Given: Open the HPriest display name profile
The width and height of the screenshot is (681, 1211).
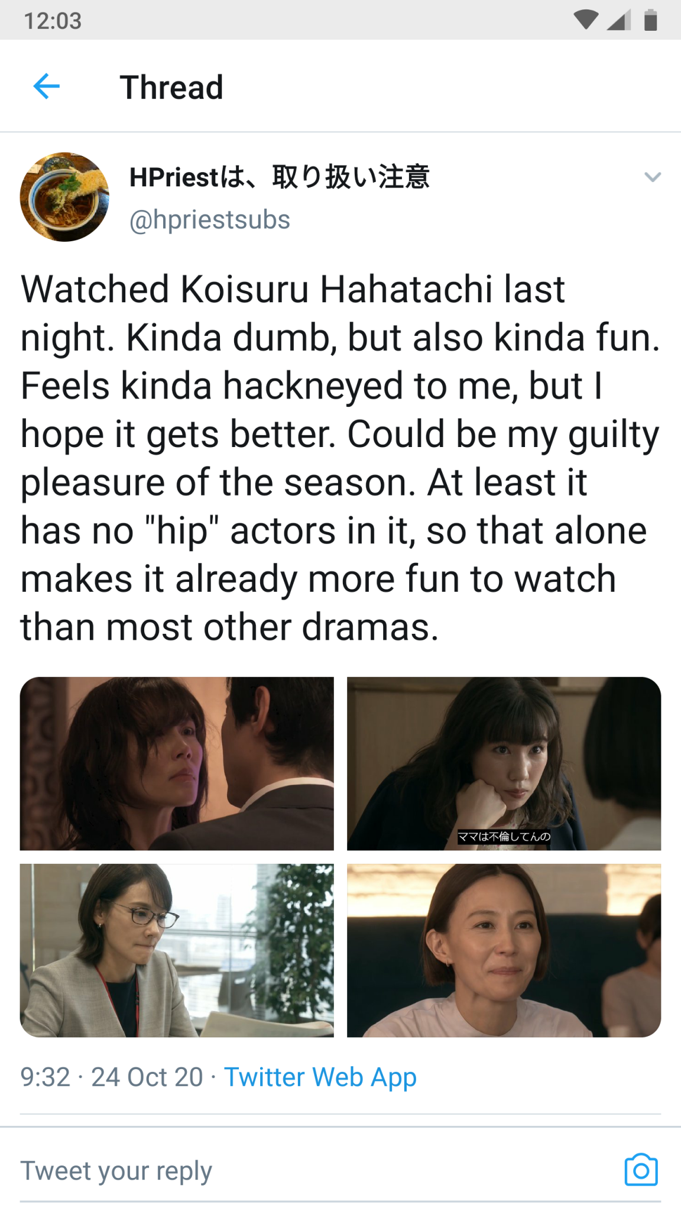Looking at the screenshot, I should 279,177.
